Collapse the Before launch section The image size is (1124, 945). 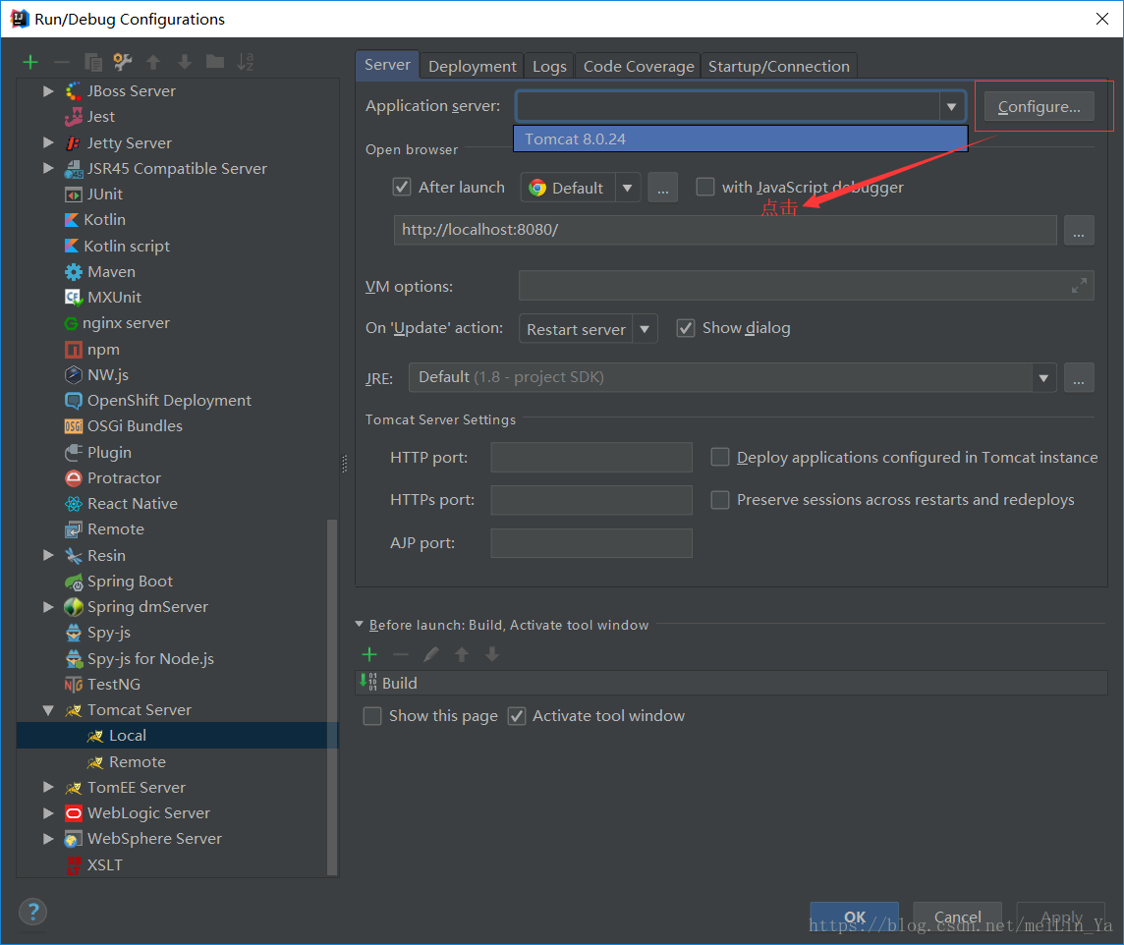(x=360, y=625)
